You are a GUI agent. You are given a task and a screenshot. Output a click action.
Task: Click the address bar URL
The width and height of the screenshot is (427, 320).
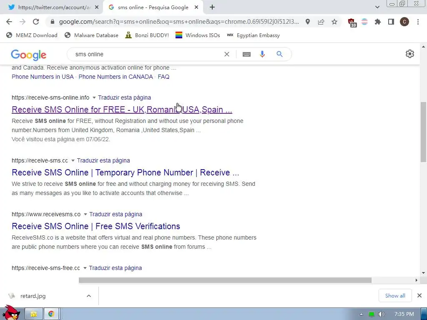pyautogui.click(x=178, y=22)
